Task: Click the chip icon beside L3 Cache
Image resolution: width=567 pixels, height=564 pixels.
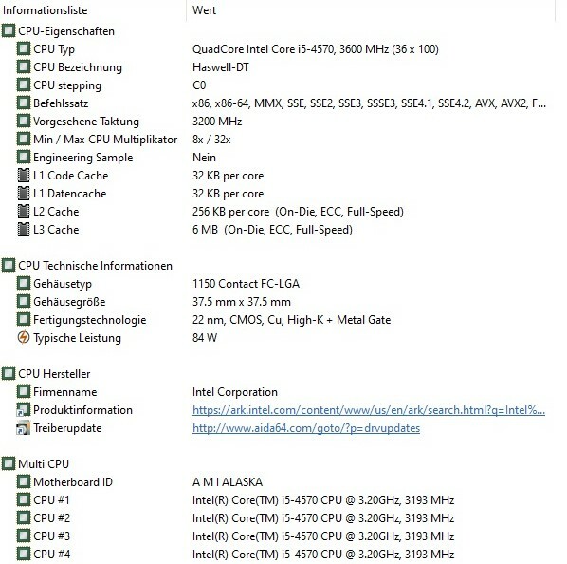Action: coord(24,230)
